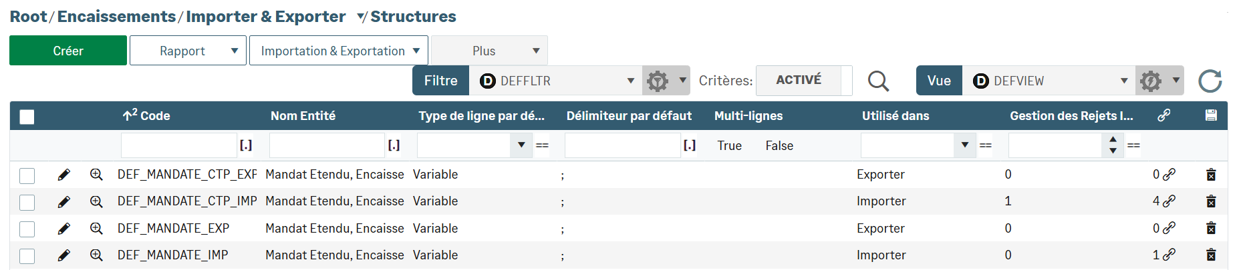Expand the Rapport dropdown
Screen dimensions: 1239x270
(x=188, y=51)
